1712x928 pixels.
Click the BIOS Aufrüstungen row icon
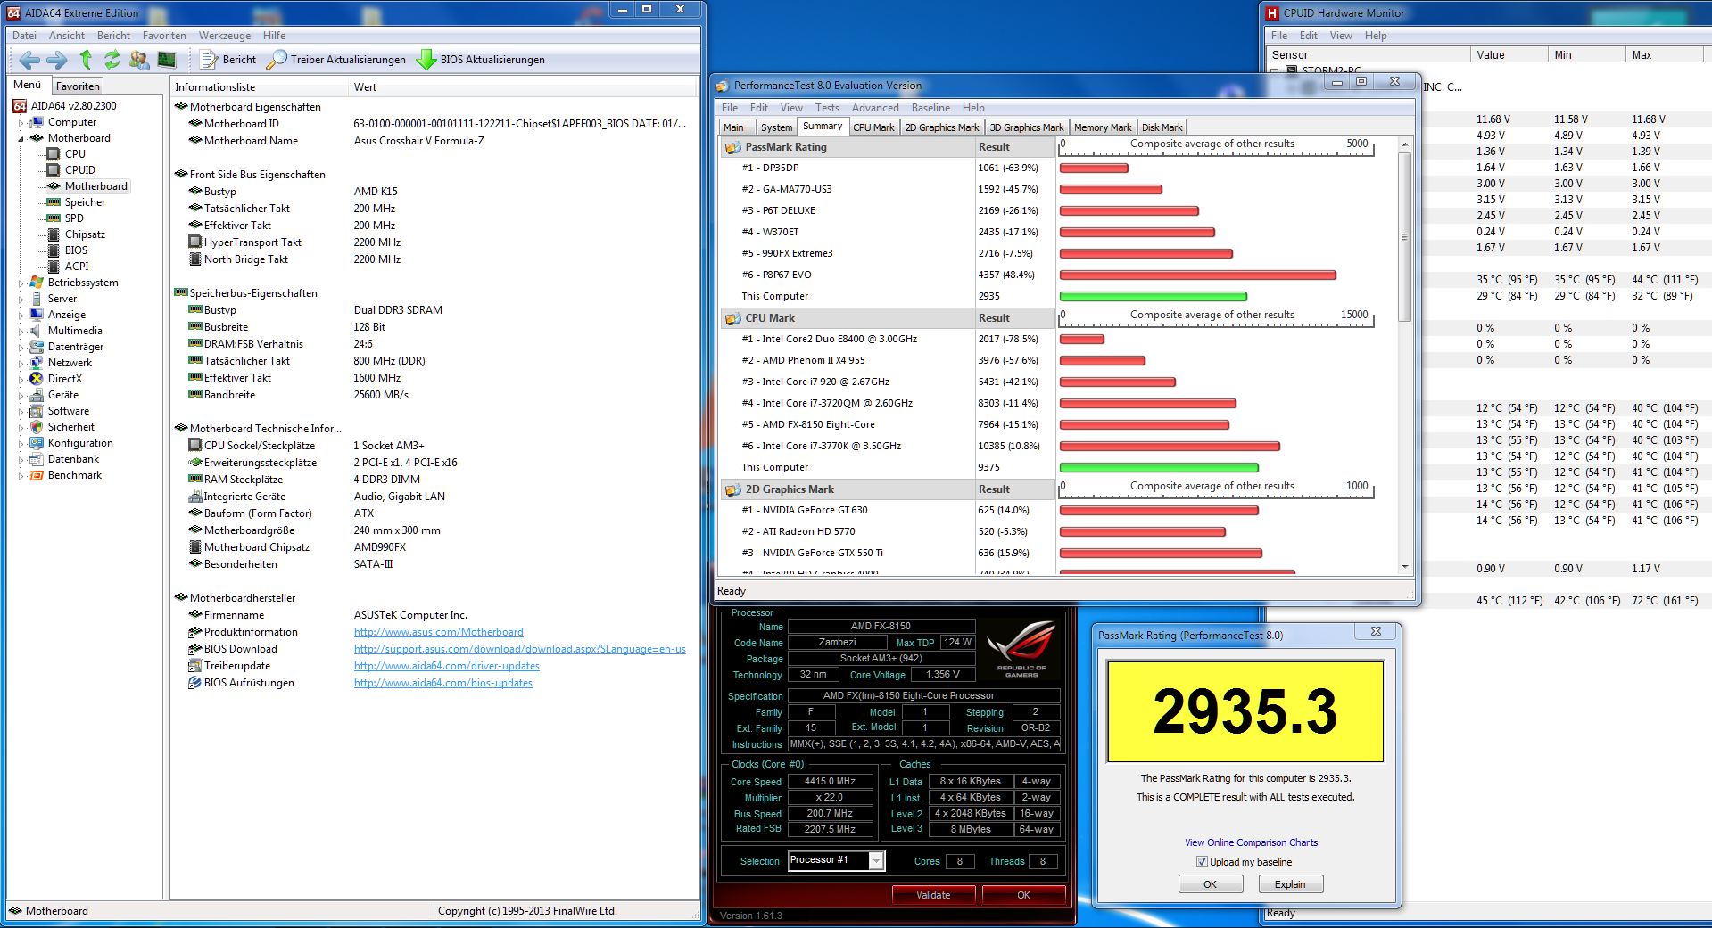(194, 683)
